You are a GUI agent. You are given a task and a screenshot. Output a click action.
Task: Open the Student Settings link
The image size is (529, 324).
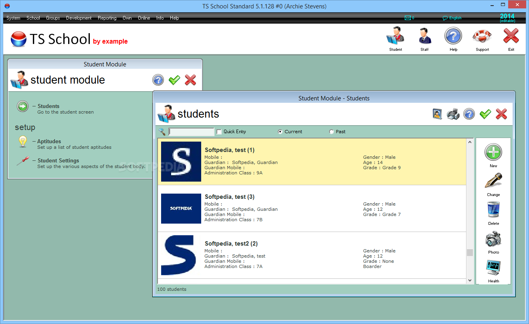pyautogui.click(x=58, y=160)
